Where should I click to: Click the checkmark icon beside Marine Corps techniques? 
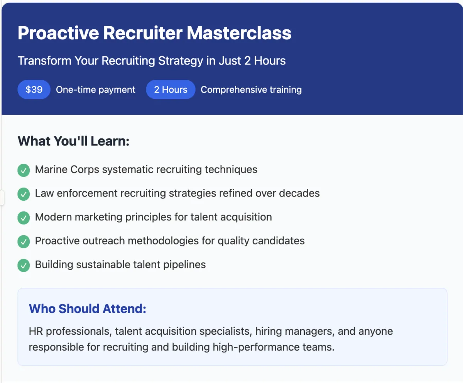tap(24, 170)
